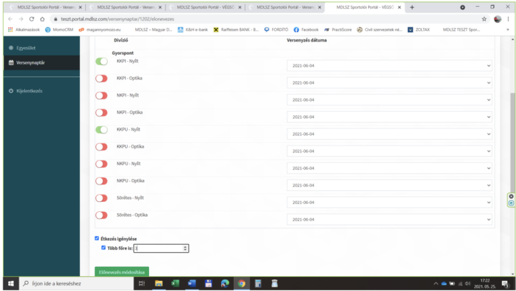The image size is (516, 291).
Task: Uncheck the Étkezés igénylése checkbox
Action: coord(97,238)
